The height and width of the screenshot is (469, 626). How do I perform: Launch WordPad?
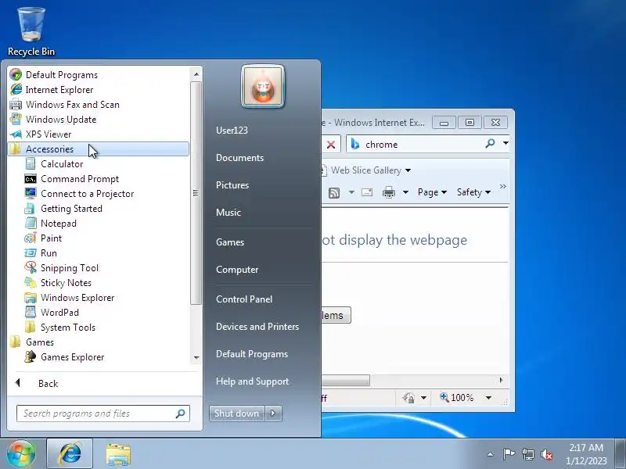[52, 312]
